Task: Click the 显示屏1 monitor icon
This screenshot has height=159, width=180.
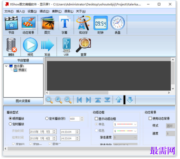Action: click(x=11, y=66)
